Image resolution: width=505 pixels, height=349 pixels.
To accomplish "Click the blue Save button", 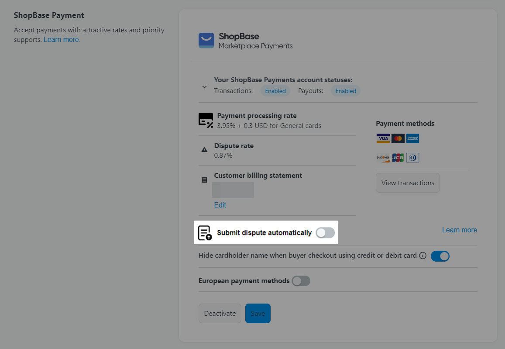I will (x=258, y=313).
